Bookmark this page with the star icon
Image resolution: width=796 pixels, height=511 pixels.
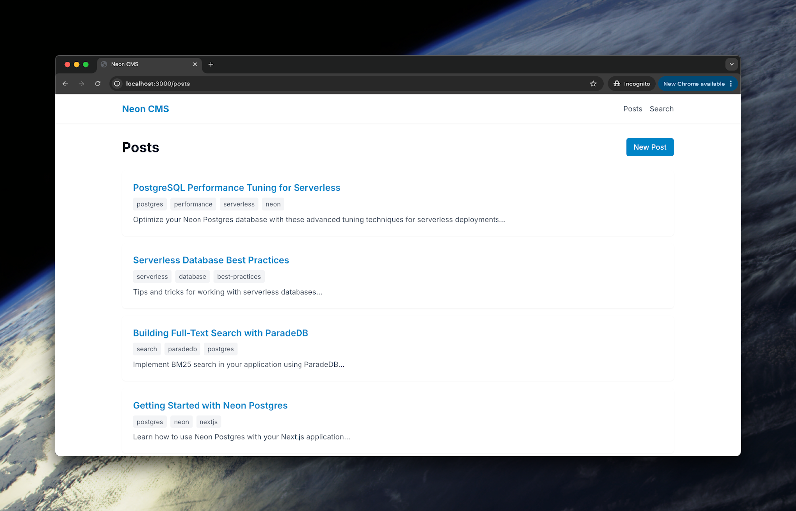click(593, 84)
